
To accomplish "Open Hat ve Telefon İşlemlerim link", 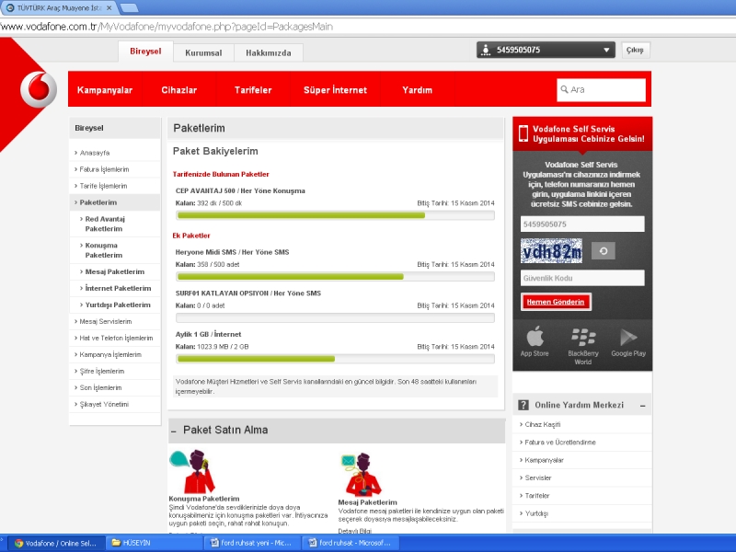I will pyautogui.click(x=114, y=338).
